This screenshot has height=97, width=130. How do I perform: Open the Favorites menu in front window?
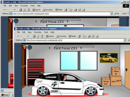38,32
